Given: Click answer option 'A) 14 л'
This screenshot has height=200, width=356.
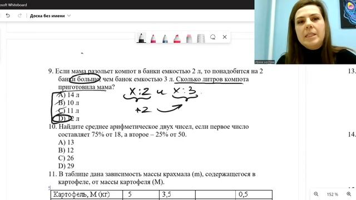Looking at the screenshot, I should (x=68, y=95).
